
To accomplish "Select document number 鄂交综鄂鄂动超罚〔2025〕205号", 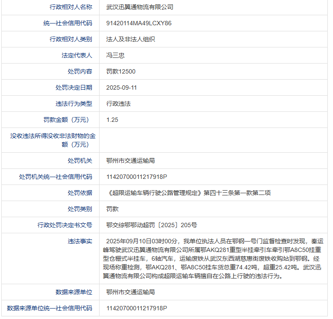I will coord(151,225).
